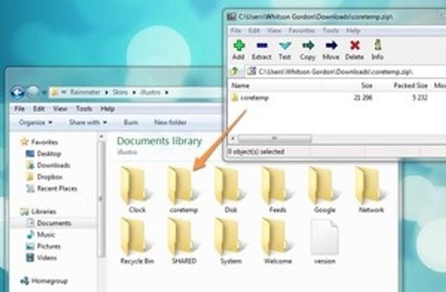The image size is (446, 292).
Task: Click the 7-Zip horizontal scrollbar thumb
Action: [275, 139]
